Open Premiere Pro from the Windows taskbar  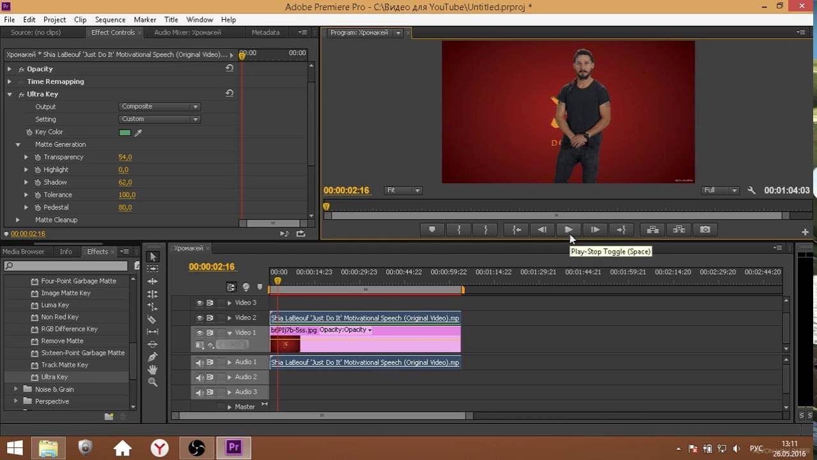(x=233, y=447)
